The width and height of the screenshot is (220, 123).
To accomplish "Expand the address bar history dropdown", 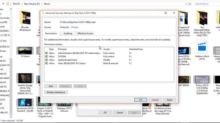I will [186, 4].
